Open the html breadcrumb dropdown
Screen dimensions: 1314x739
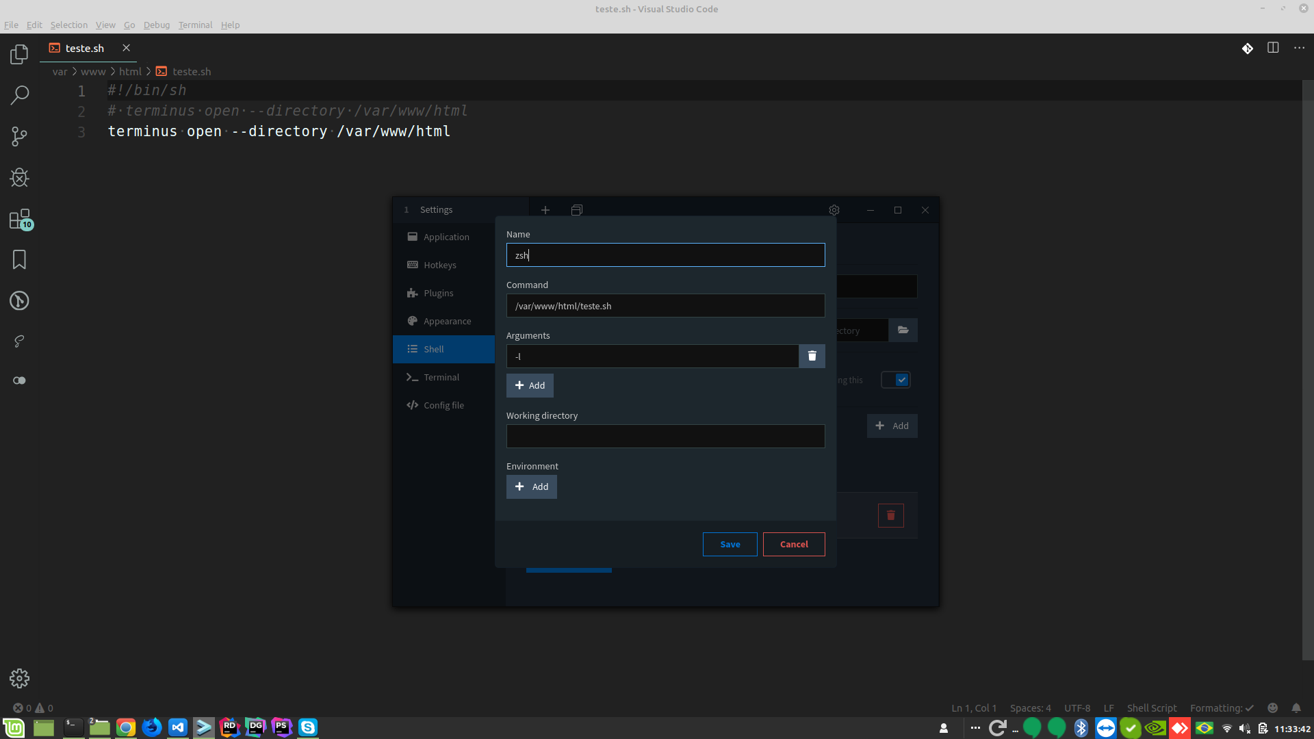click(130, 71)
